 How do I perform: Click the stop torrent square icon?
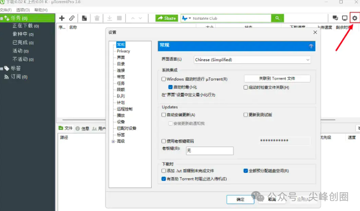coord(119,18)
